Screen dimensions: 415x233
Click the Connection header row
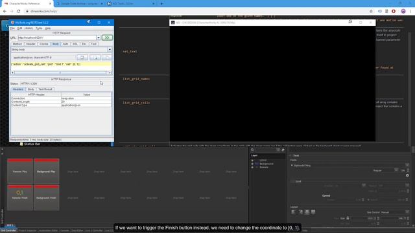(61, 98)
